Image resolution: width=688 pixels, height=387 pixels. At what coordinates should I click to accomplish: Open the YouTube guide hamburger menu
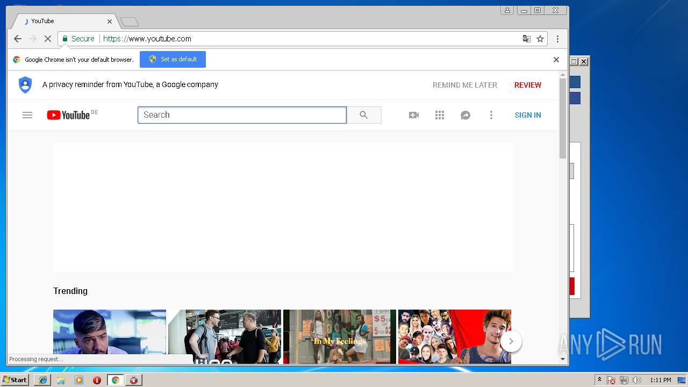(27, 115)
